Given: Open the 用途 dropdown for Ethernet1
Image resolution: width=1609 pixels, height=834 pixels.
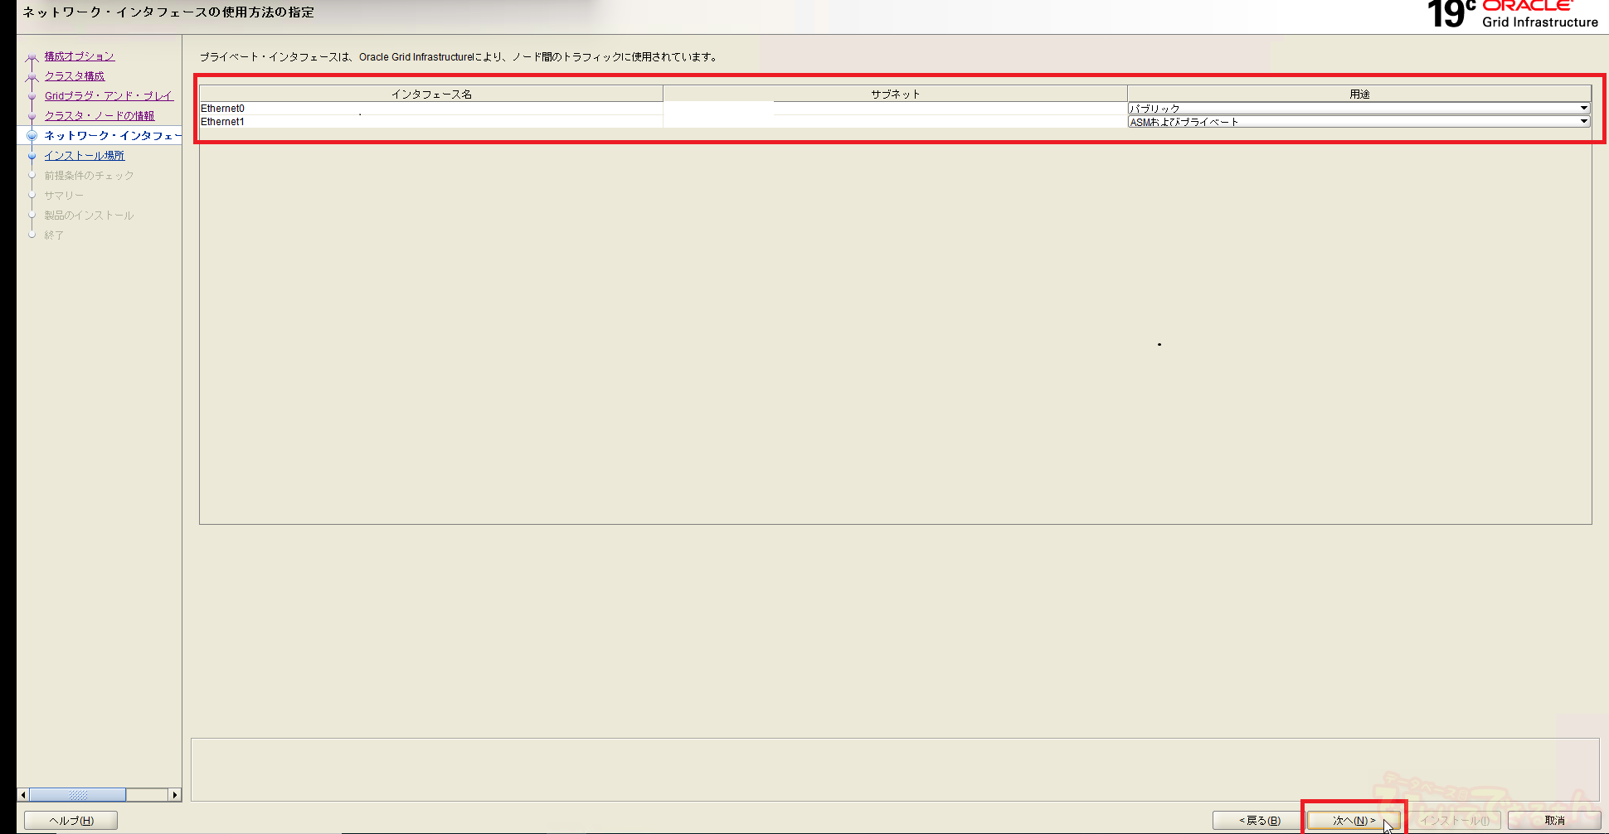Looking at the screenshot, I should (1583, 122).
